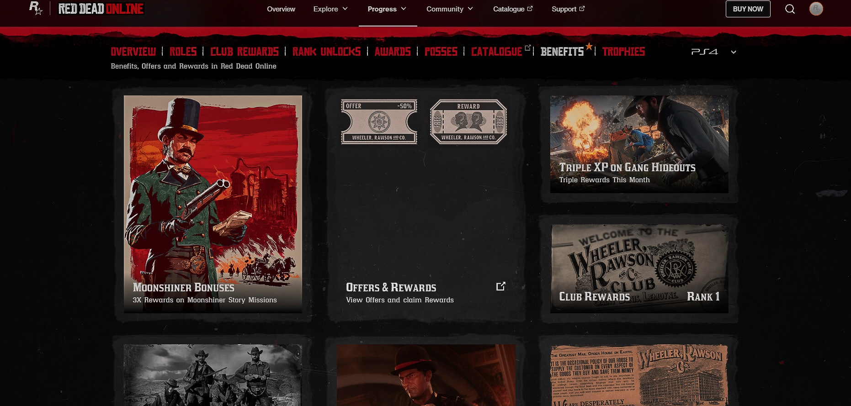This screenshot has height=406, width=851.
Task: Switch to the Roles tab
Action: (x=183, y=52)
